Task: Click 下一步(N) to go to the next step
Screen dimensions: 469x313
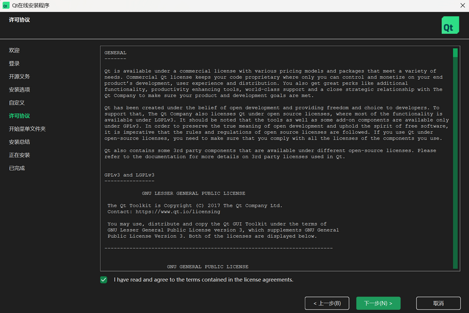Action: coord(378,303)
